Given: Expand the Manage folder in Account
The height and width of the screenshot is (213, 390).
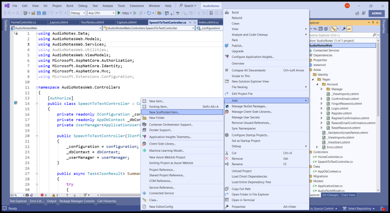Looking at the screenshot, I should [x=321, y=89].
